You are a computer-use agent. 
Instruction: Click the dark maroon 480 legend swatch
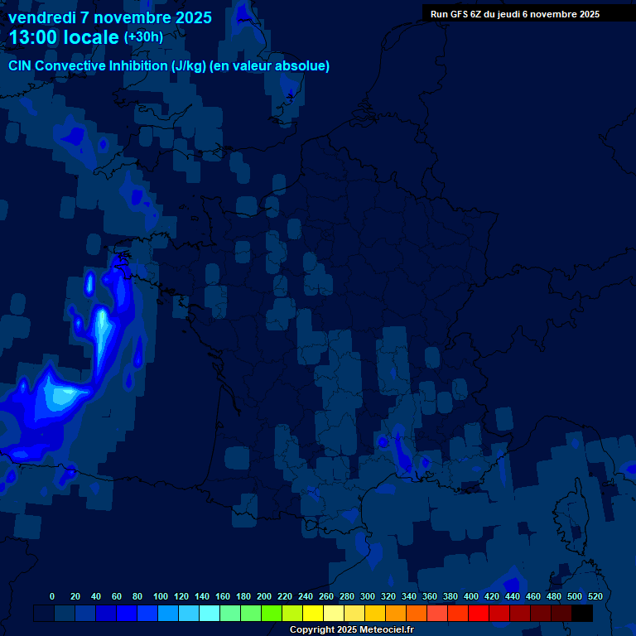(561, 614)
